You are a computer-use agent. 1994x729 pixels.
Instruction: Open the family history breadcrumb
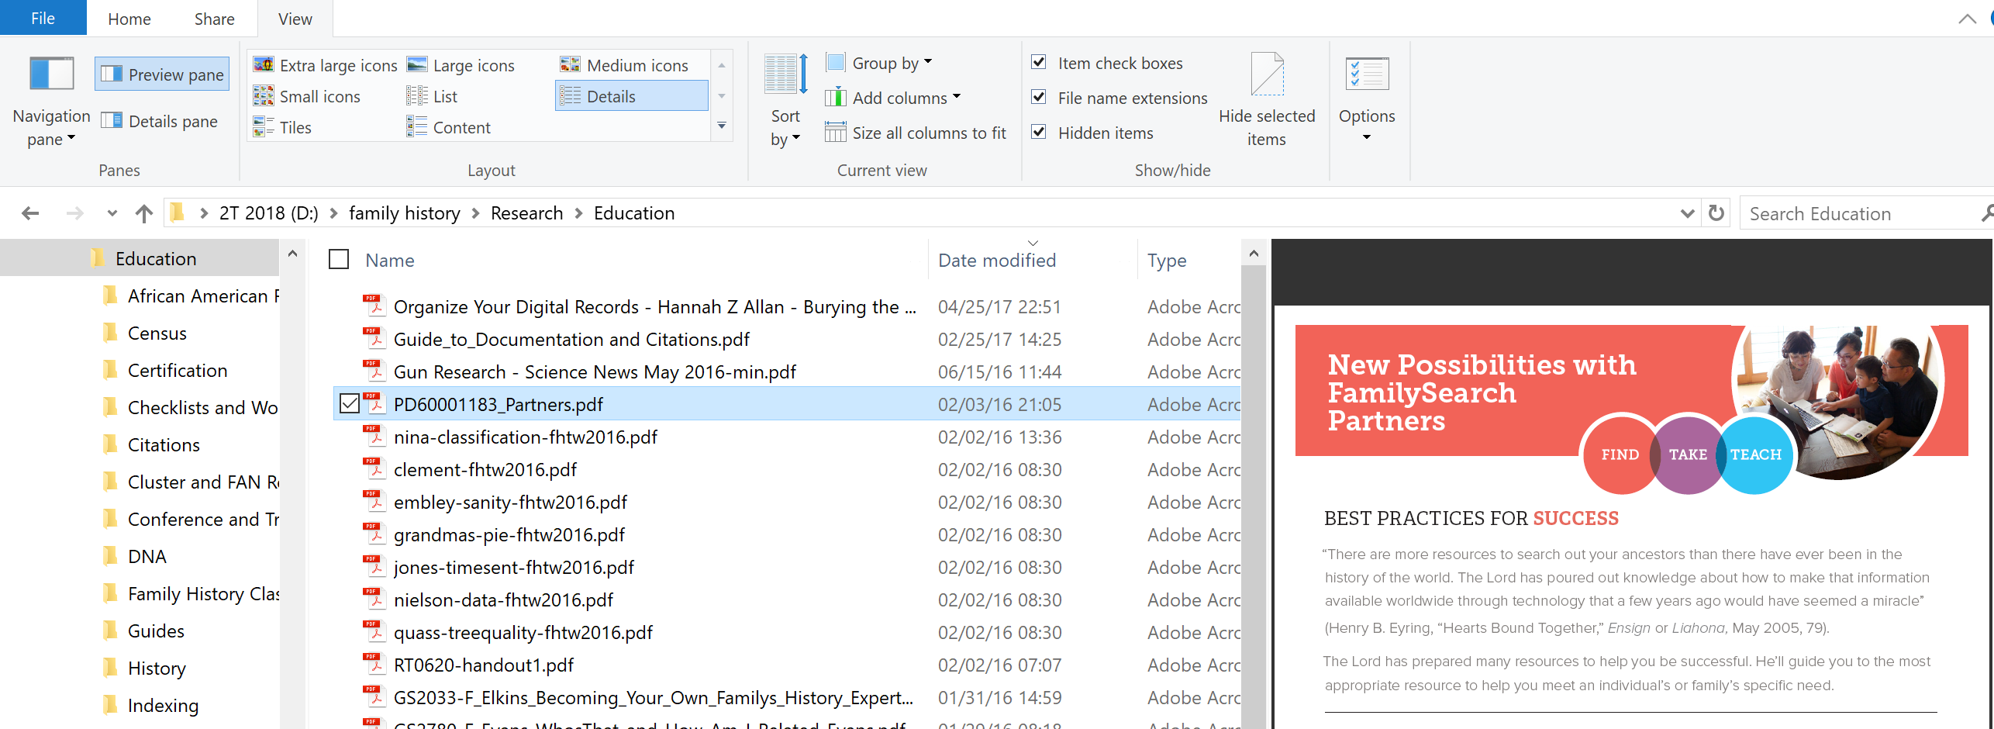pyautogui.click(x=404, y=212)
